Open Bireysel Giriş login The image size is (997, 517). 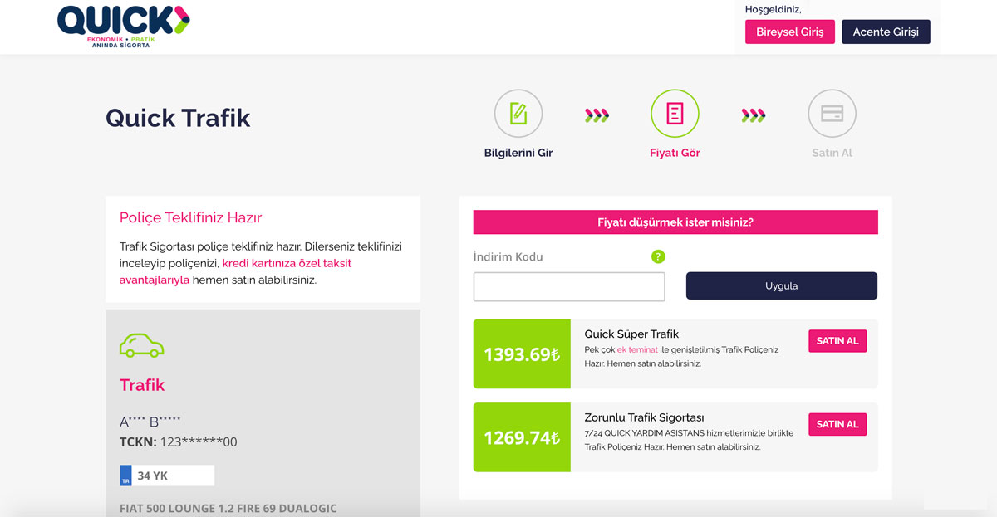pos(790,32)
